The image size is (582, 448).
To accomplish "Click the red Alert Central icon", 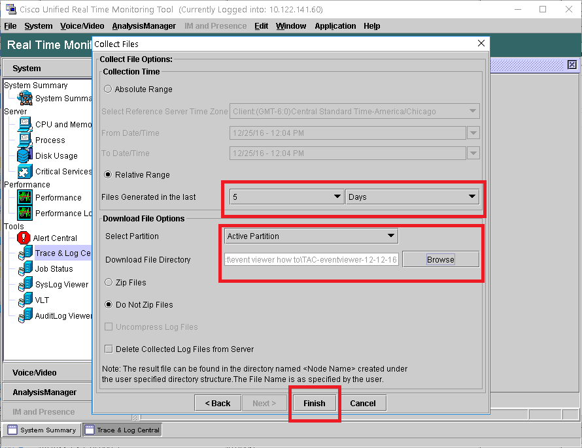I will pyautogui.click(x=24, y=238).
